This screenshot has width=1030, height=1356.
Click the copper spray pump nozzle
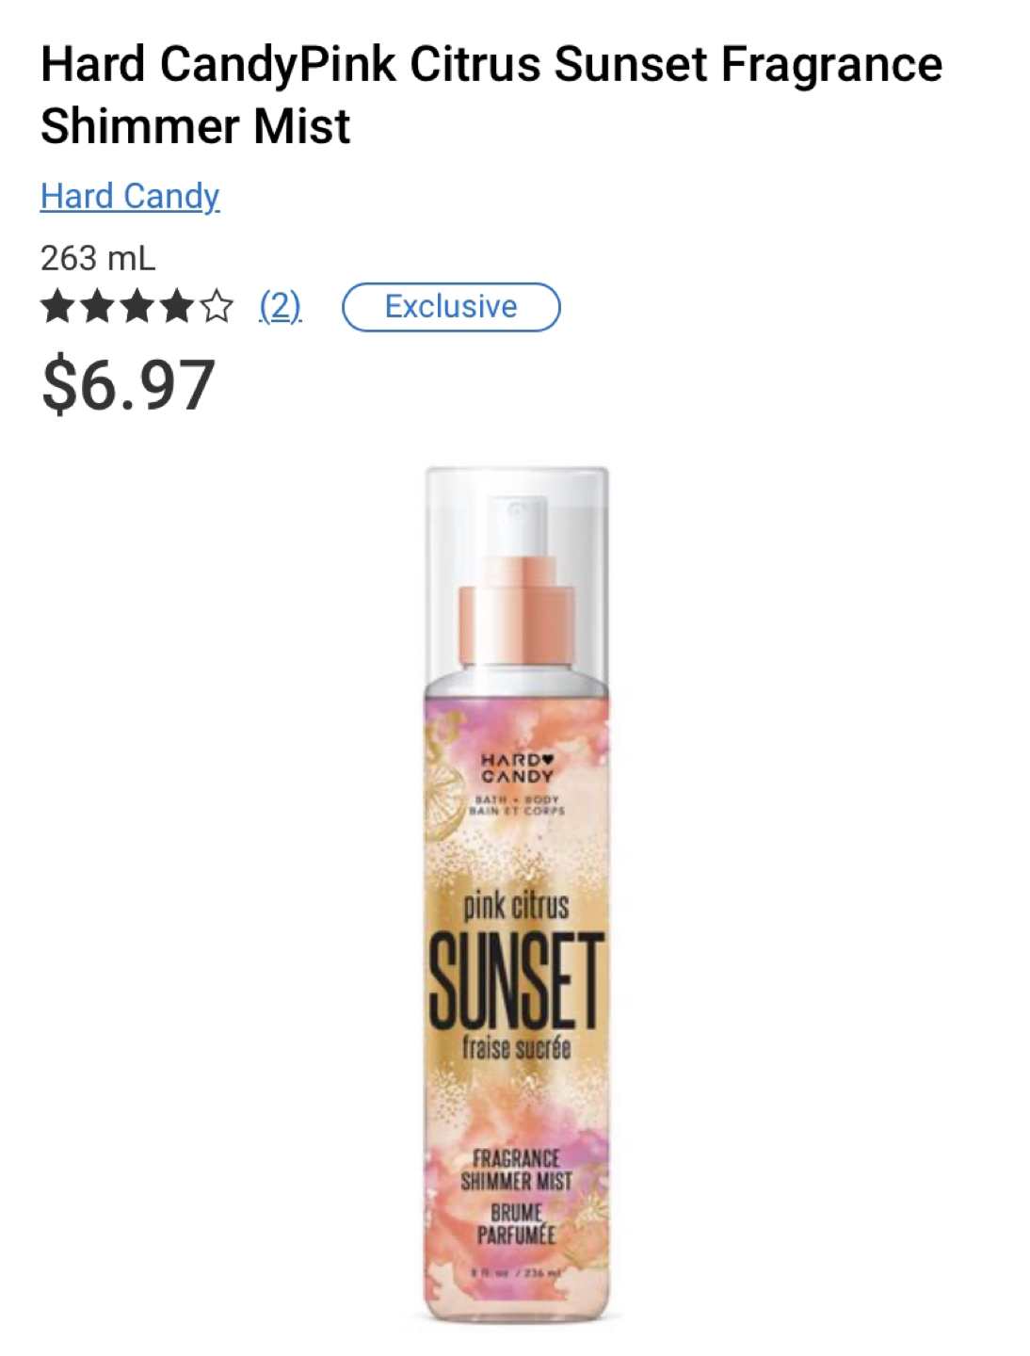pyautogui.click(x=517, y=610)
